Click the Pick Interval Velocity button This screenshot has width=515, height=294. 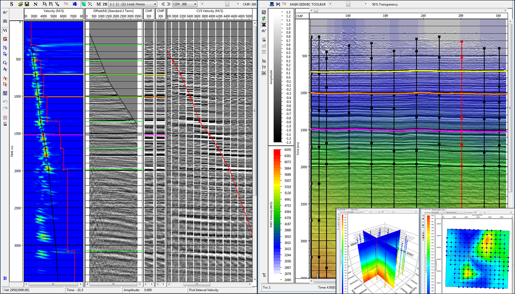(205, 291)
